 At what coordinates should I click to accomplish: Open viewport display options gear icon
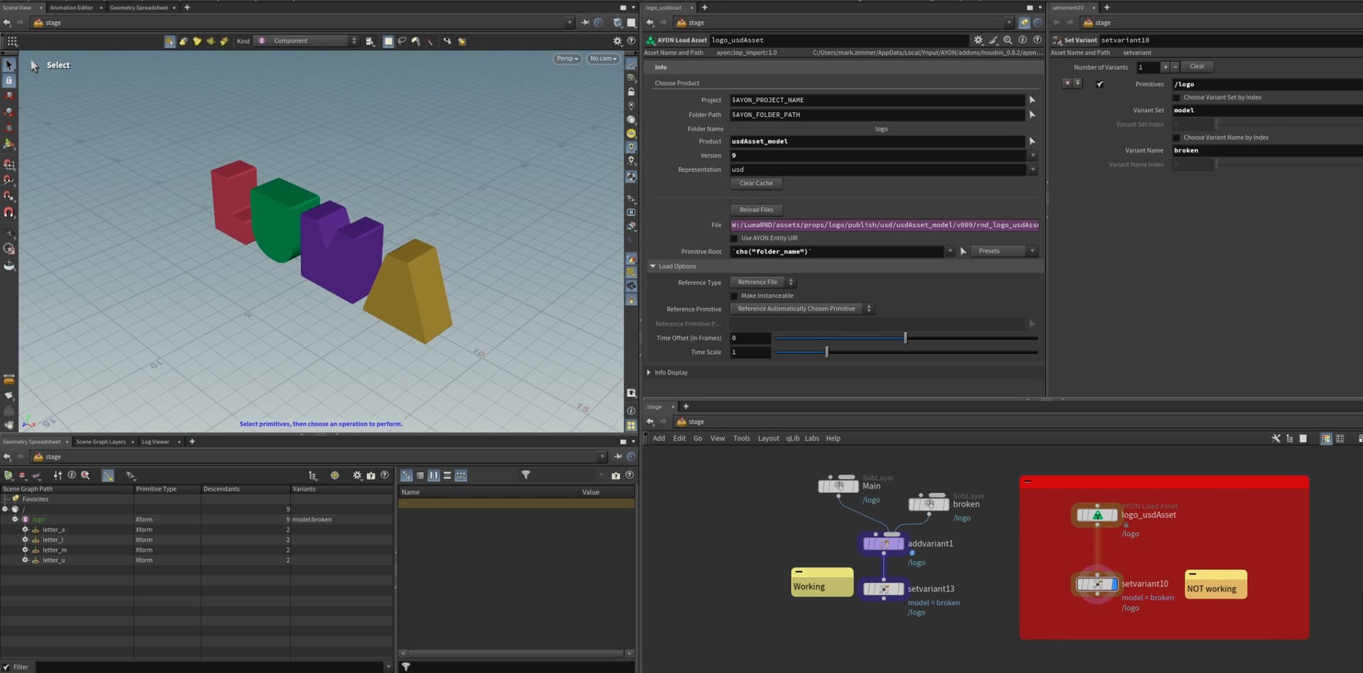coord(617,41)
